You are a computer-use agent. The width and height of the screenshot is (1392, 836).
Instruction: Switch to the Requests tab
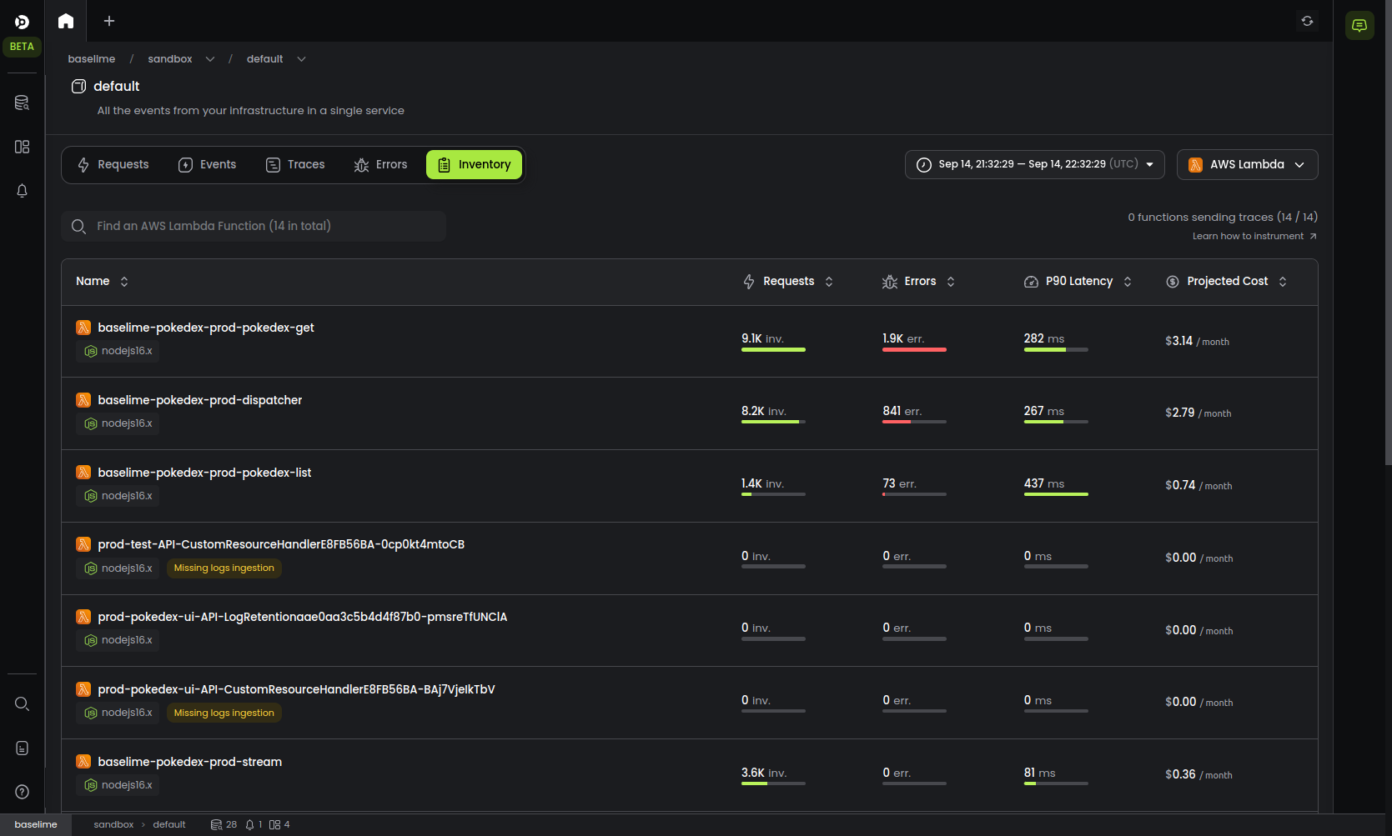point(113,165)
